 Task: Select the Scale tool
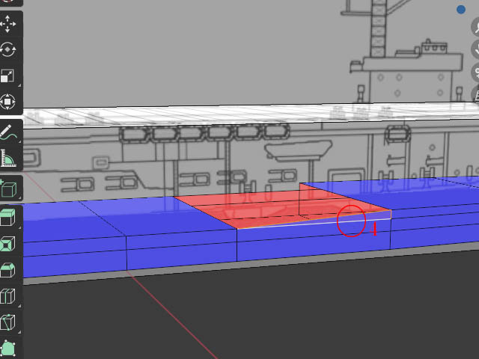[8, 76]
